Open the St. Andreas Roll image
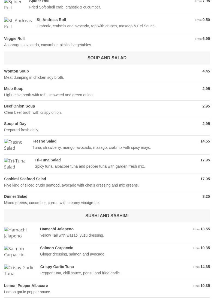The image size is (214, 299). 18,24
